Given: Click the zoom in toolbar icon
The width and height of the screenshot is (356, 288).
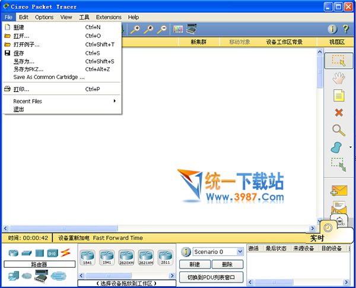Looking at the screenshot, I should pyautogui.click(x=135, y=29).
